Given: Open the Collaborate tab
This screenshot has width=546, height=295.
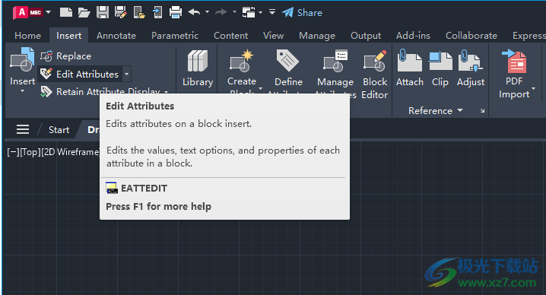Looking at the screenshot, I should [x=471, y=36].
